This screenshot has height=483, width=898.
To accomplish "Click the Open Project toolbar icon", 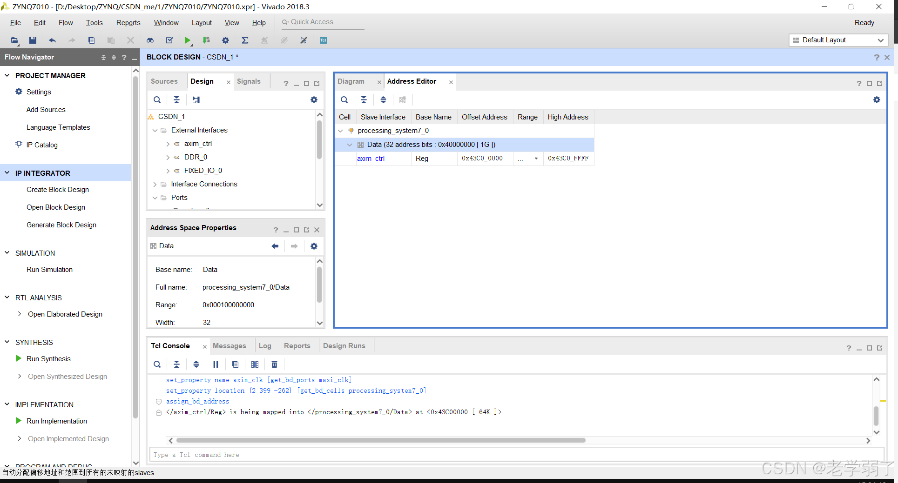I will tap(14, 40).
